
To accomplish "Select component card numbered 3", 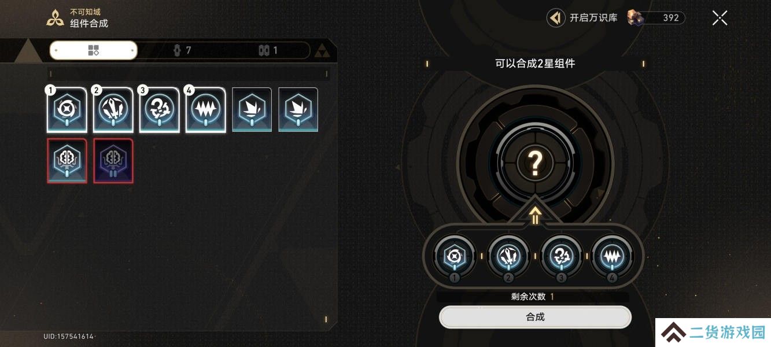I will point(160,110).
